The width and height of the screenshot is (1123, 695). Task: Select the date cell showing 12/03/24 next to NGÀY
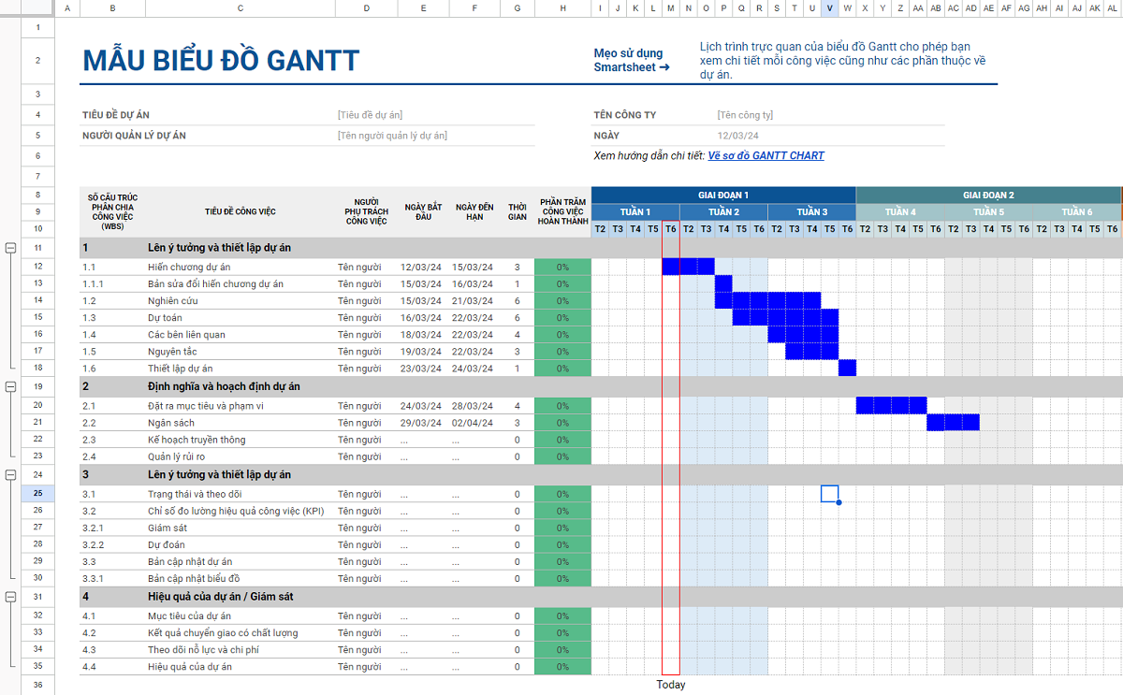tap(737, 136)
